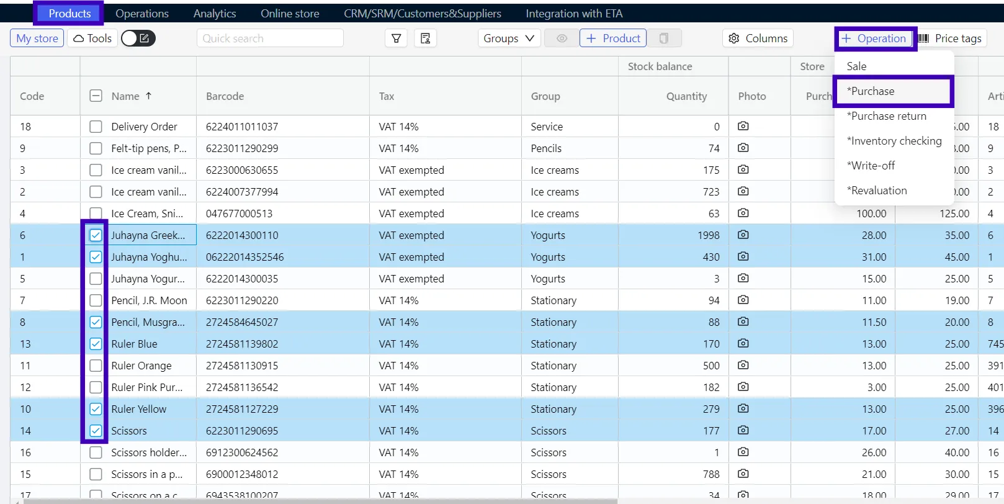Viewport: 1004px width, 504px height.
Task: Click the Name column sort arrow
Action: (148, 96)
